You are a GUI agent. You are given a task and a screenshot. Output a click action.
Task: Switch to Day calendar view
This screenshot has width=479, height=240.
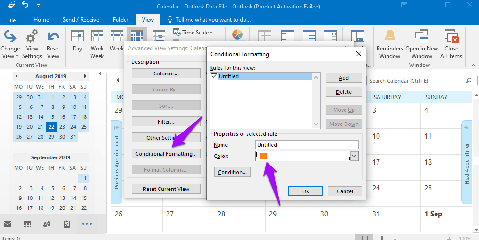77,41
